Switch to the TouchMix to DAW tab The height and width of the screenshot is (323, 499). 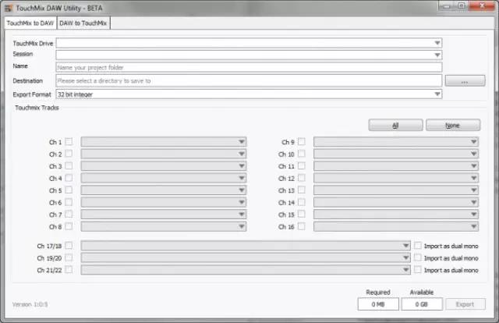[30, 23]
